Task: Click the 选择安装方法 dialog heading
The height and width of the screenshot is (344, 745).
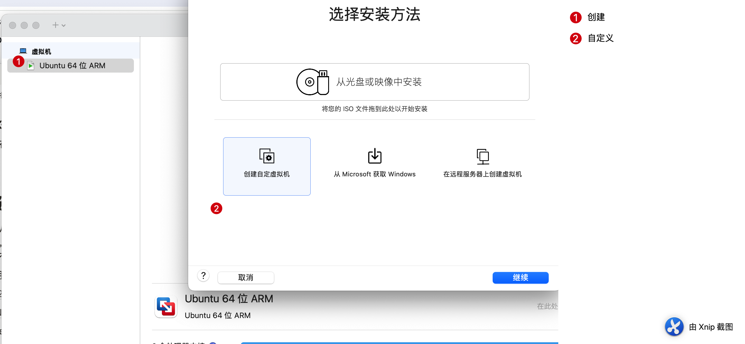Action: (x=375, y=14)
